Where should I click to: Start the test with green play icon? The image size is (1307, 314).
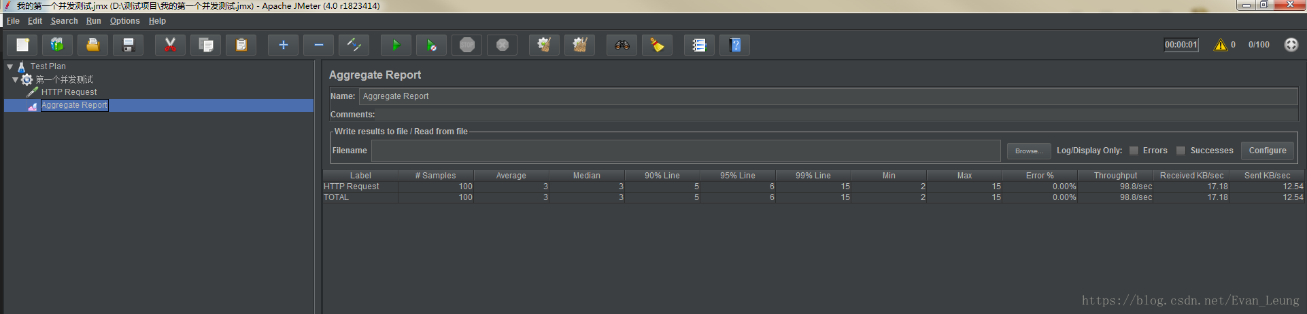pos(396,45)
